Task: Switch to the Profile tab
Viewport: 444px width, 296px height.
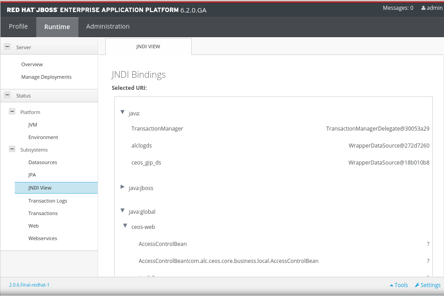Action: click(x=18, y=26)
